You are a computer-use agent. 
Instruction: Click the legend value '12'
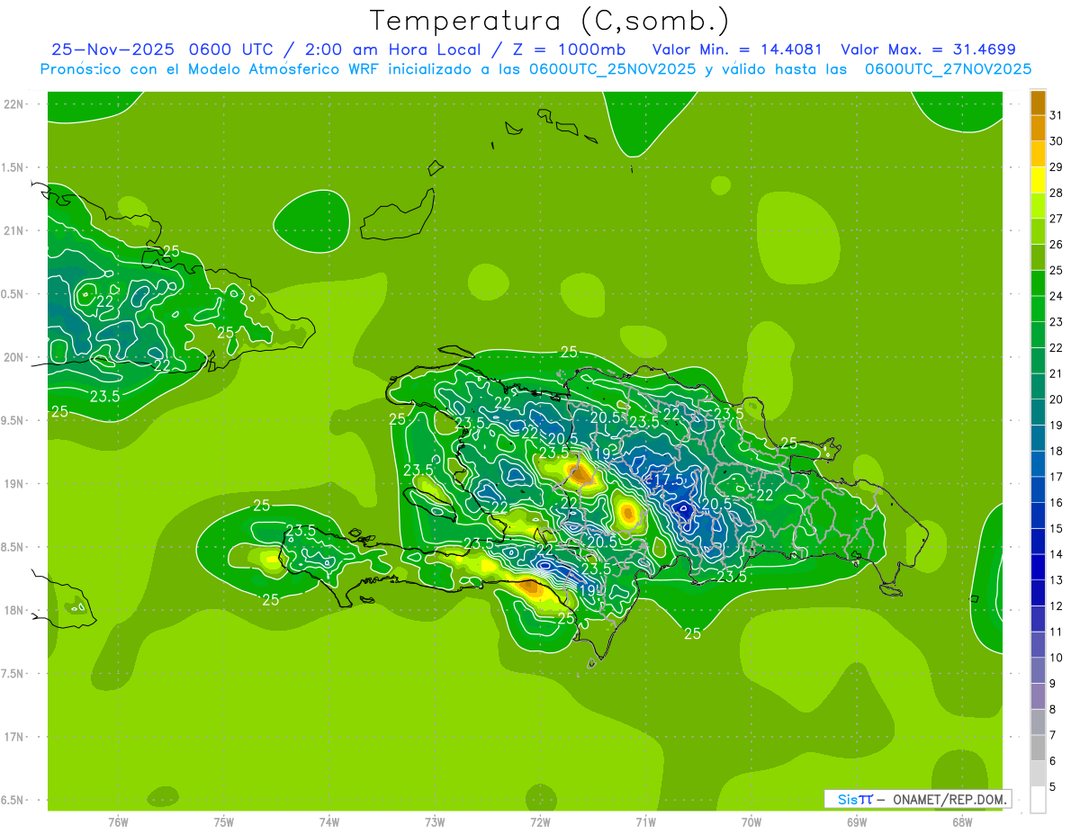pyautogui.click(x=1056, y=606)
